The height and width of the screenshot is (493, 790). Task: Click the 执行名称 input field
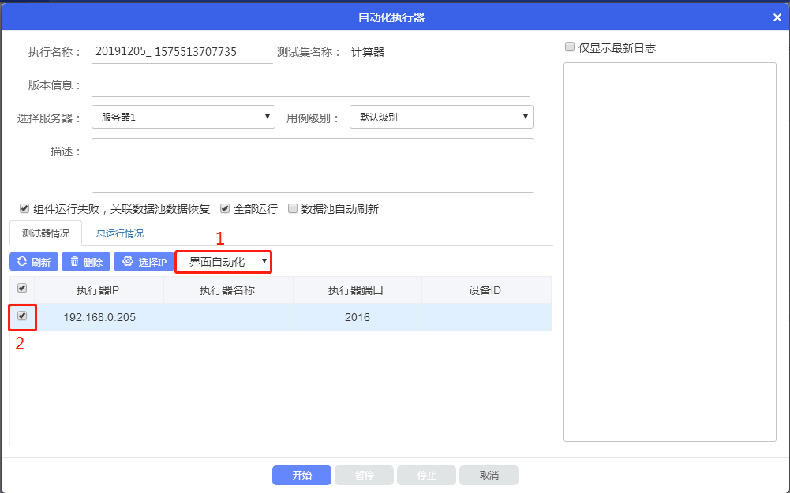tap(182, 52)
